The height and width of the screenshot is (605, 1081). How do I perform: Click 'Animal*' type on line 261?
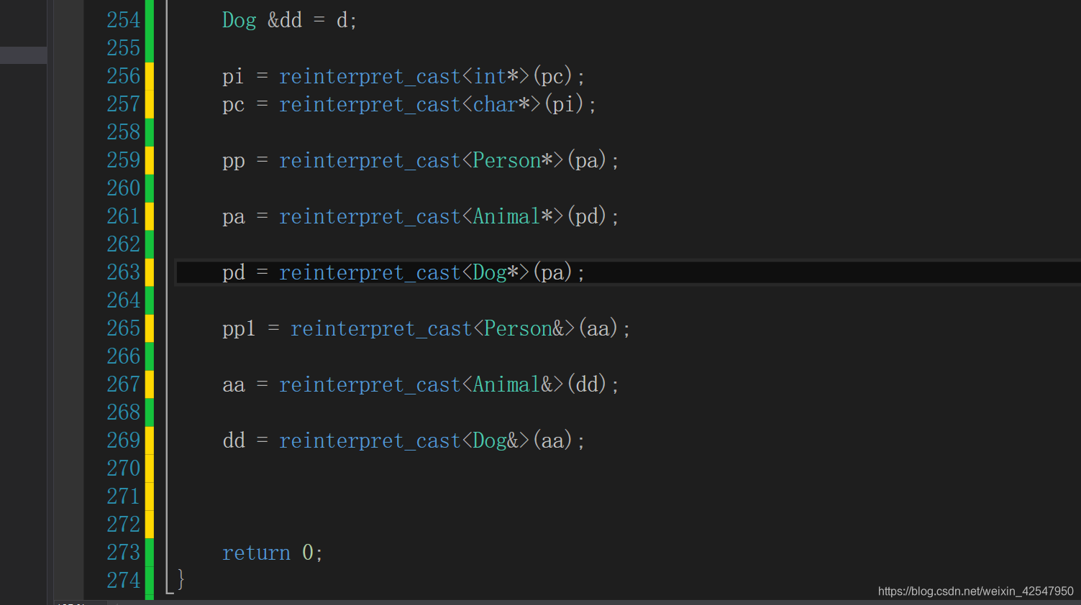pyautogui.click(x=513, y=216)
